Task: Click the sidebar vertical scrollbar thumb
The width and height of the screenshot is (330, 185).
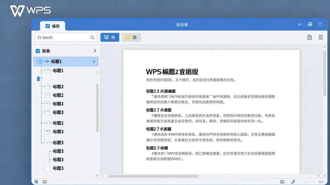Action: (x=98, y=108)
